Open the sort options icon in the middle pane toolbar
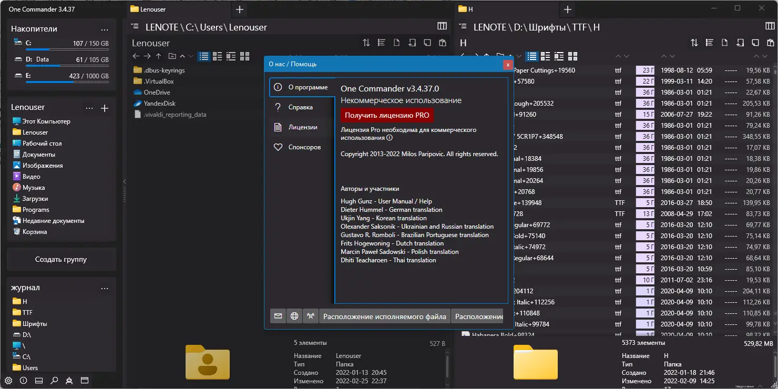 click(x=366, y=43)
